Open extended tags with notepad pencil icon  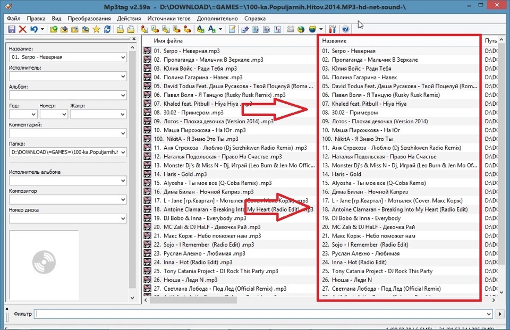tap(232, 29)
